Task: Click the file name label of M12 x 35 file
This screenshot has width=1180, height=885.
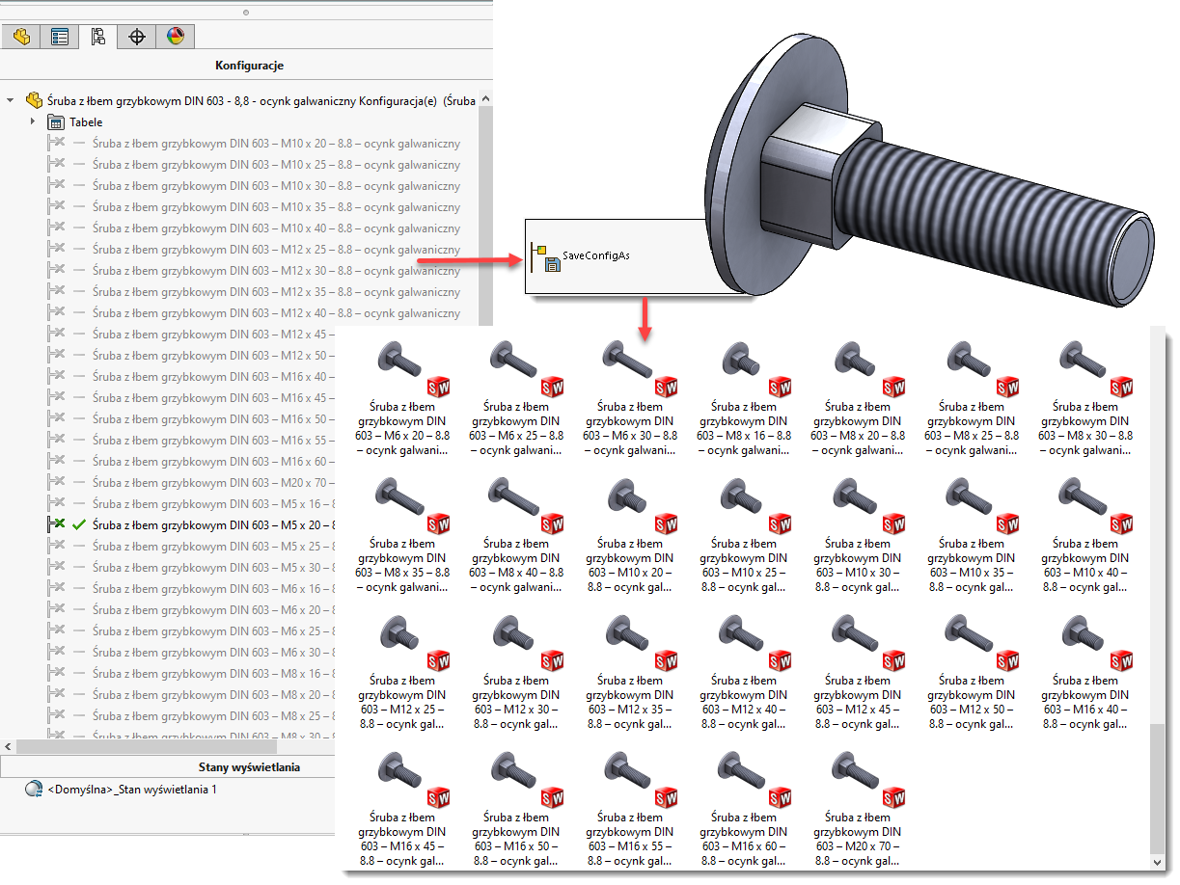Action: pyautogui.click(x=630, y=702)
